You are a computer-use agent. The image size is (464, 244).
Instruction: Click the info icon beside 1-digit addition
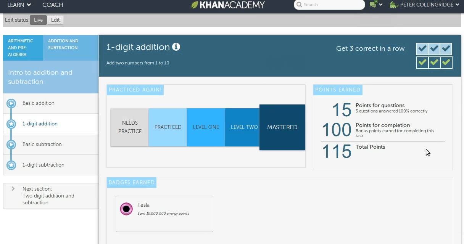176,47
